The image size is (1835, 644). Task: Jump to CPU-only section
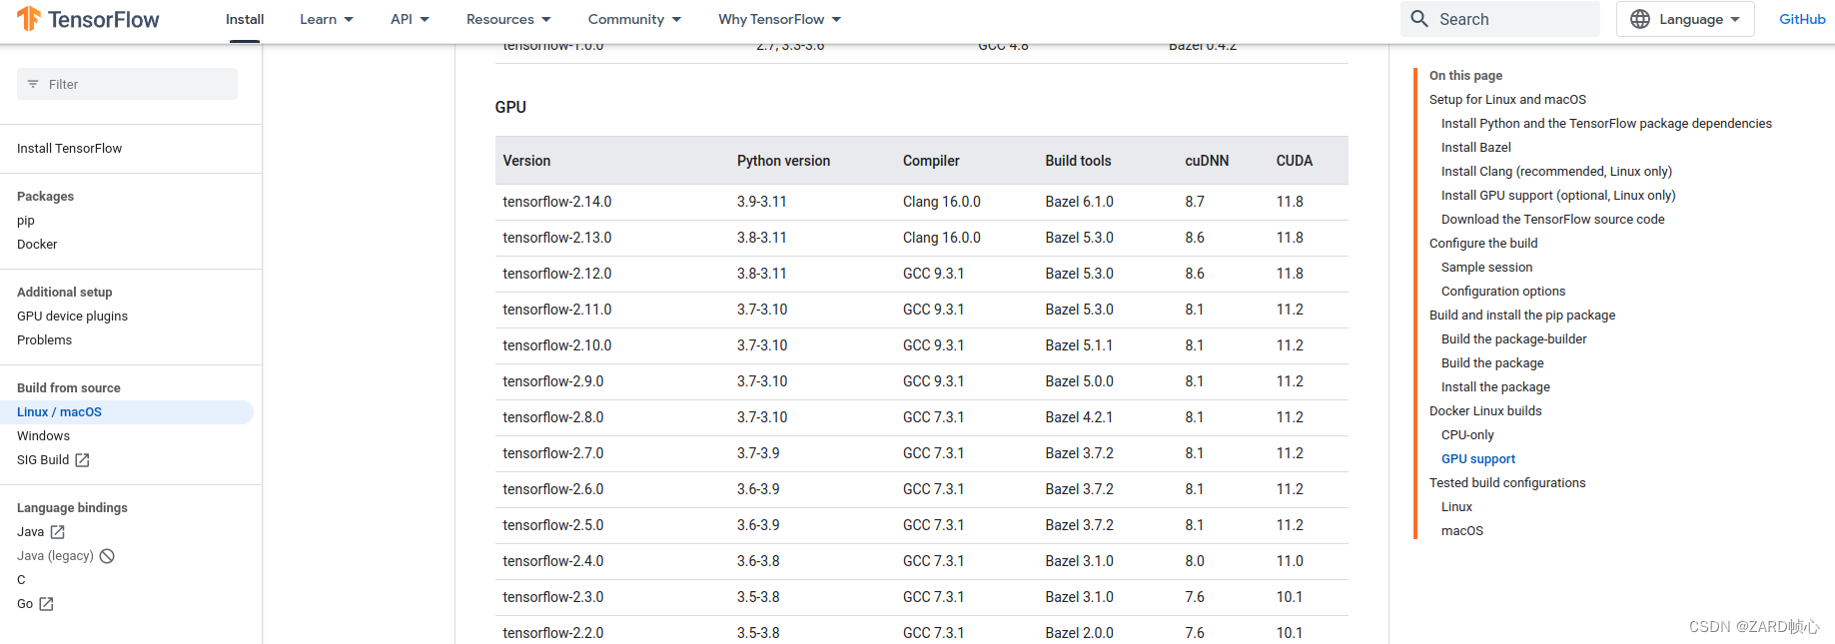1467,435
